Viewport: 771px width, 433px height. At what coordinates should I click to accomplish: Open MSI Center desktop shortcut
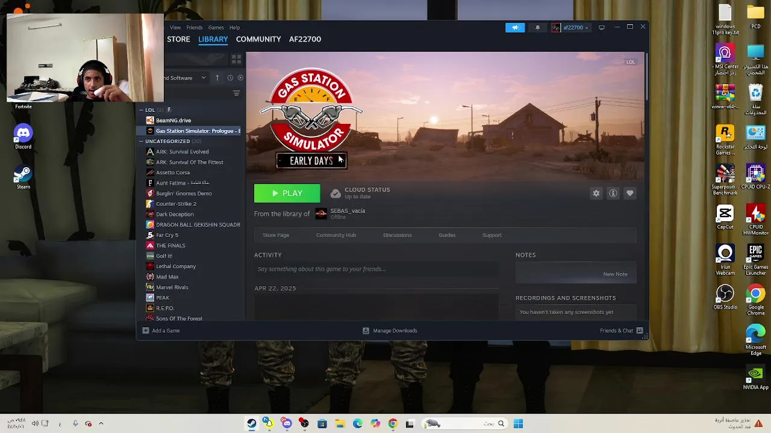tap(725, 60)
